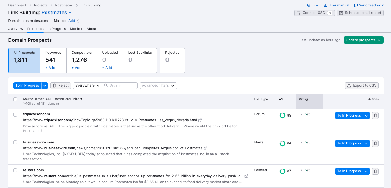Expand rating details for businesswire.com
This screenshot has height=188, width=391.
pos(301,143)
